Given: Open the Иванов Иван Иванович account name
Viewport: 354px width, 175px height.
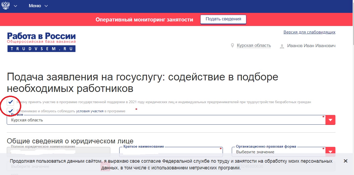Looking at the screenshot, I should [x=311, y=46].
